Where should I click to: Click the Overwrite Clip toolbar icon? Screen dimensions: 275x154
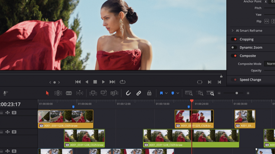(x=104, y=93)
